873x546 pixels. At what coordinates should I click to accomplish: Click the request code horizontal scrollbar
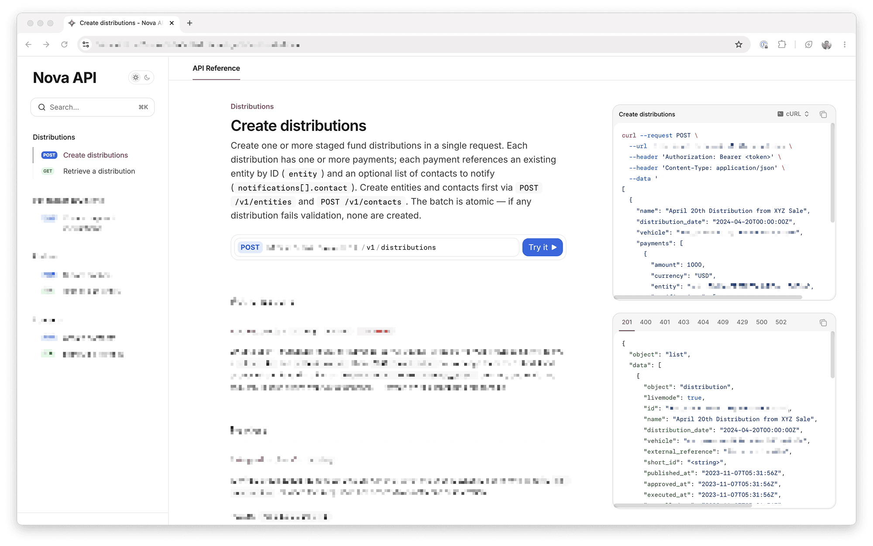pos(708,297)
